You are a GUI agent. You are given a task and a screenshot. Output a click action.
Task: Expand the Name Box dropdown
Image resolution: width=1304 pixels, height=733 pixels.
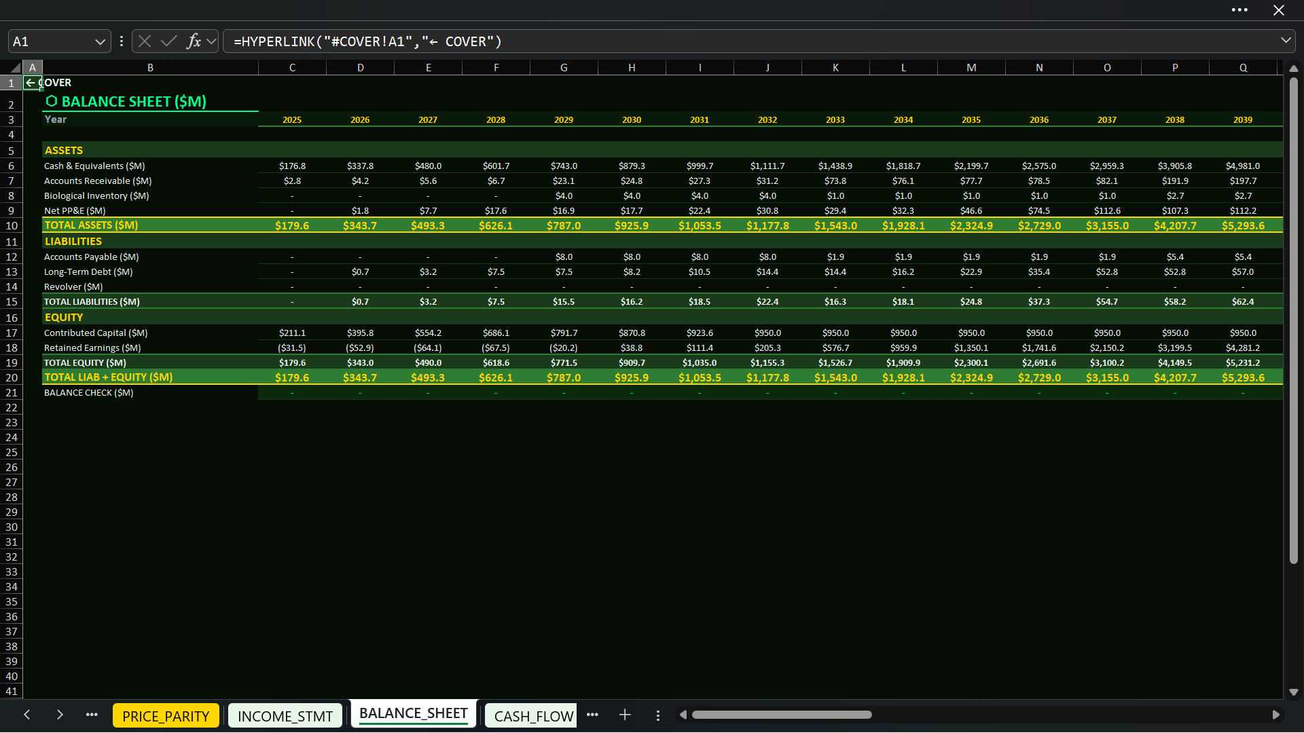(x=100, y=41)
